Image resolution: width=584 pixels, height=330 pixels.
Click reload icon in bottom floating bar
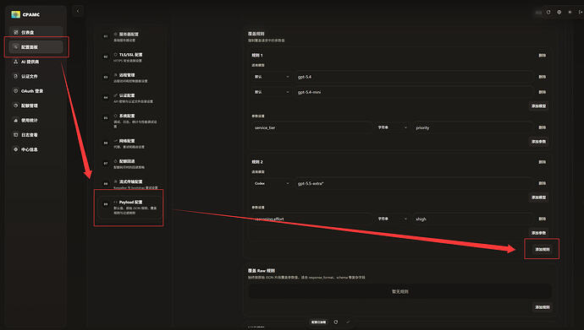point(335,322)
